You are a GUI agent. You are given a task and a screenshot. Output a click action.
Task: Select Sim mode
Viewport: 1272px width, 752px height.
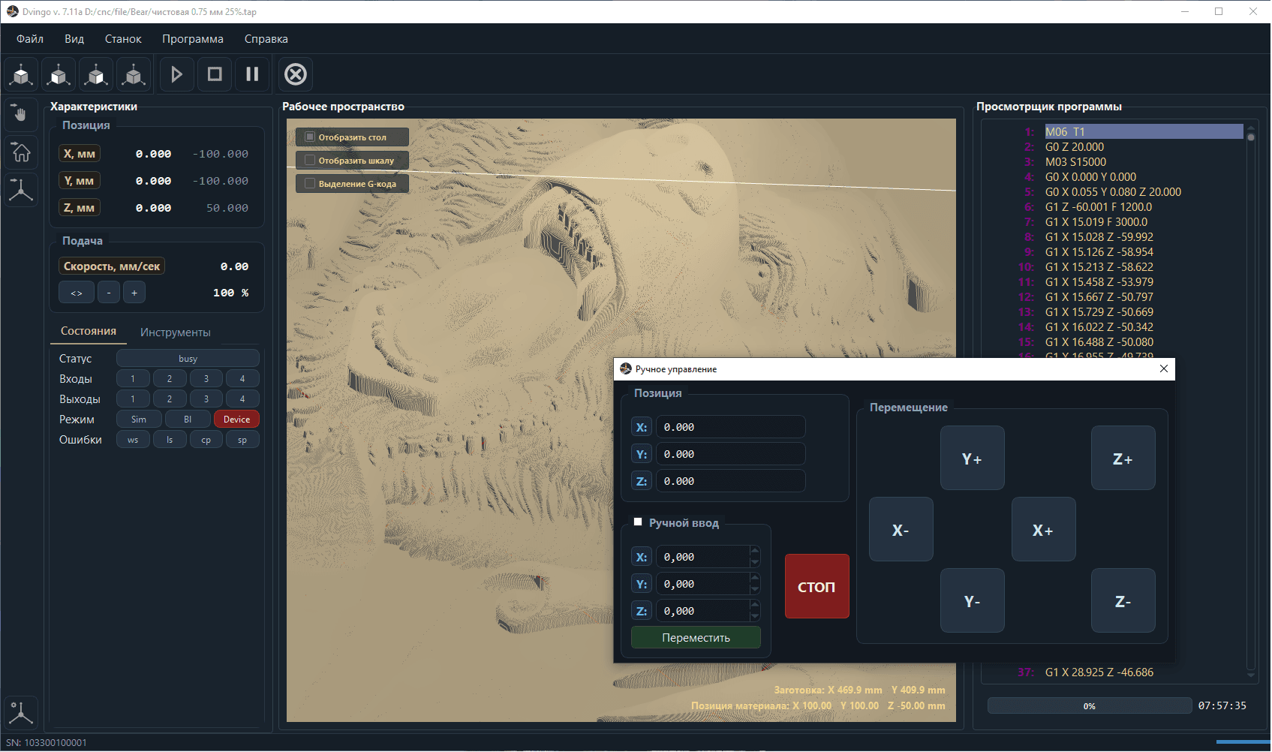coord(139,420)
